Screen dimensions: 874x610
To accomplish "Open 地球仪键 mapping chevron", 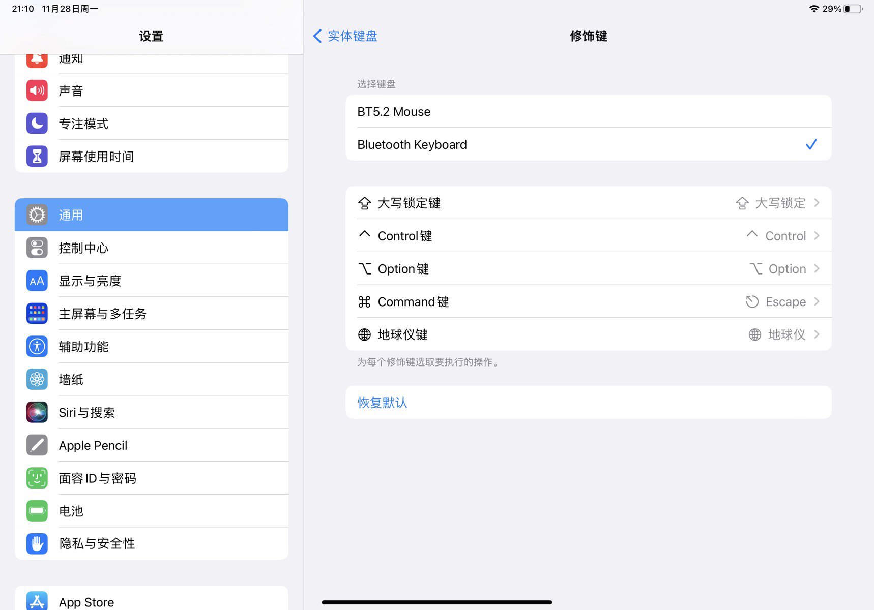I will [817, 334].
